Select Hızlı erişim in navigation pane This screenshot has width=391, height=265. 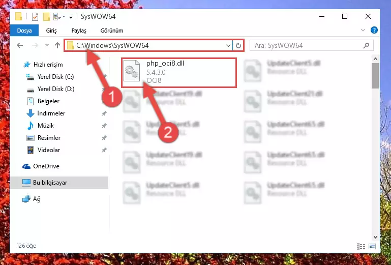(48, 65)
